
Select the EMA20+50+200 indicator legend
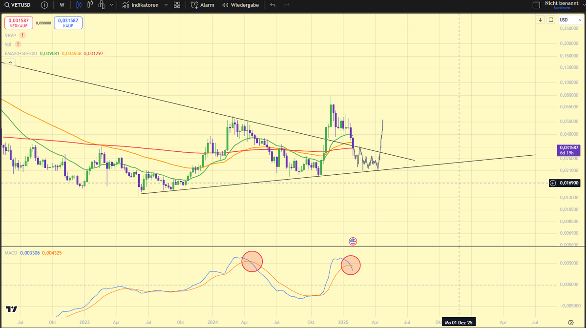pyautogui.click(x=21, y=53)
